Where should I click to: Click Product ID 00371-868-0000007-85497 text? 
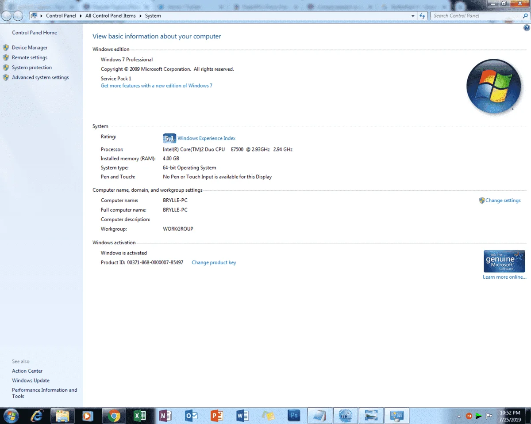pyautogui.click(x=142, y=262)
